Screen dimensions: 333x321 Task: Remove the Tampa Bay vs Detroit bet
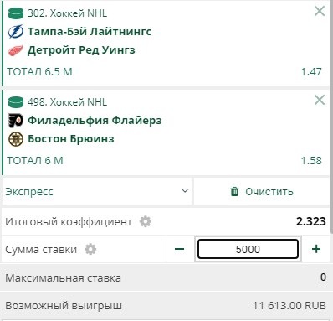pos(320,11)
